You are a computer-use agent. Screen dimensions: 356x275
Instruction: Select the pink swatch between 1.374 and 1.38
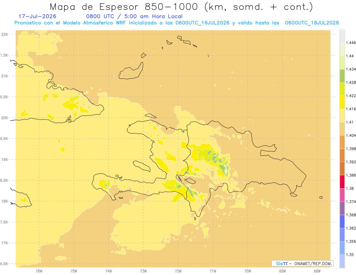coord(342,195)
